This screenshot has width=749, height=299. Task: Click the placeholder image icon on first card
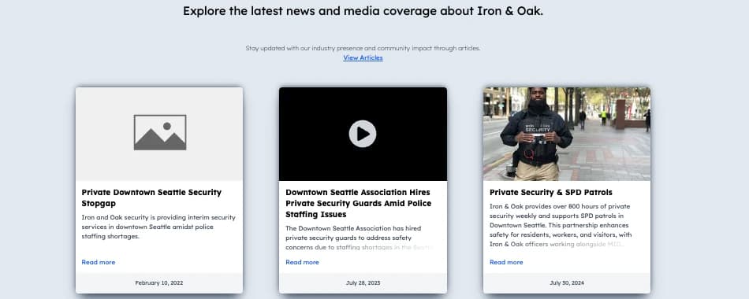159,132
